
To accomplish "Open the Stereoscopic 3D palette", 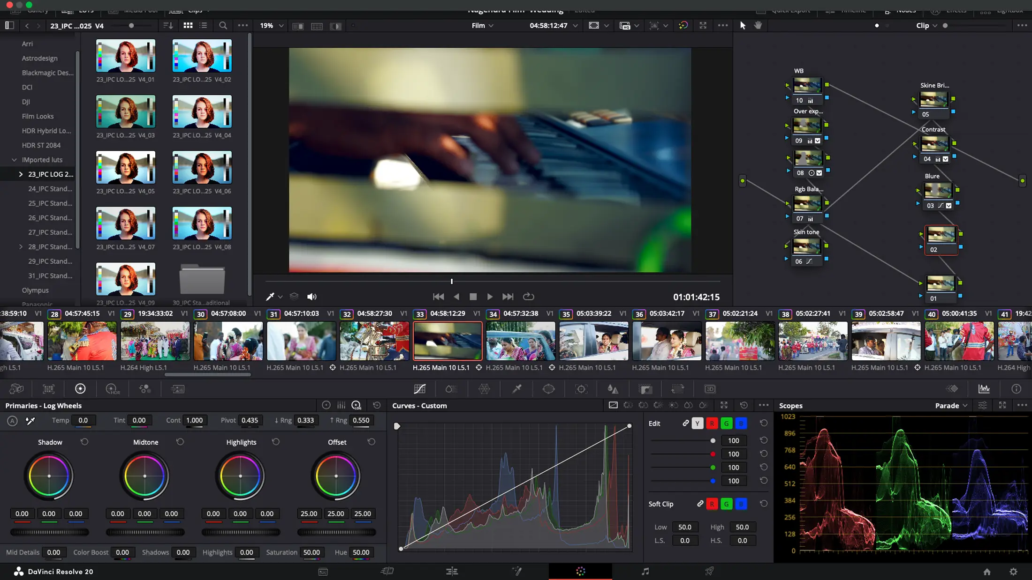I will 710,389.
